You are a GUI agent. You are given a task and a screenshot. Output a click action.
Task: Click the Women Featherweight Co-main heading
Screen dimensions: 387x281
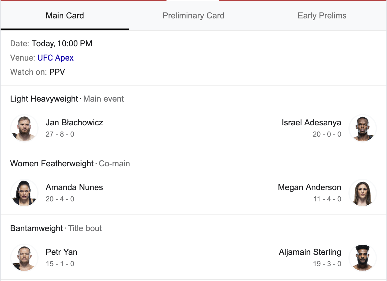coord(70,164)
